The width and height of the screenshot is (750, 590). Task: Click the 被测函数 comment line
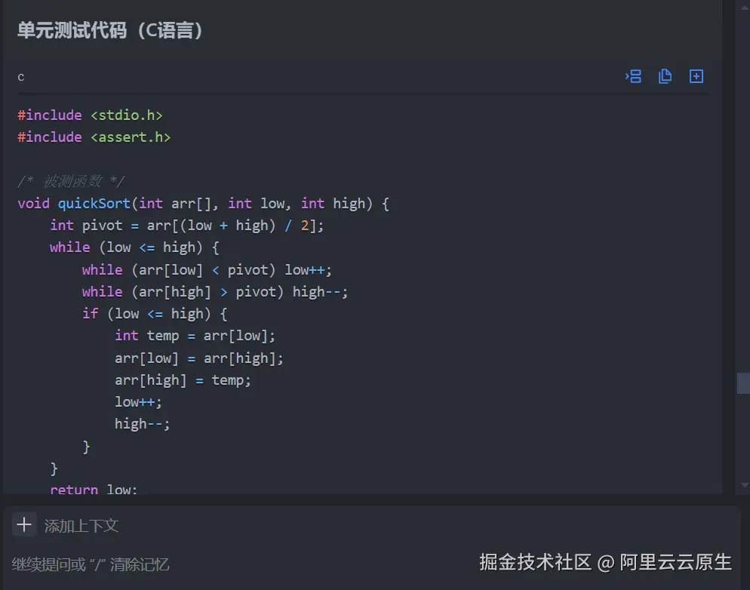(x=71, y=182)
